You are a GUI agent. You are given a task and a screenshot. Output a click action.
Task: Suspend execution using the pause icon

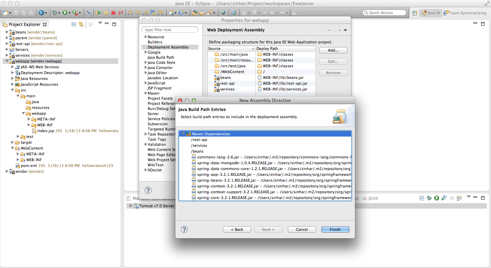(x=106, y=13)
